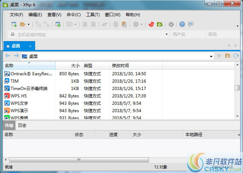Click the transfer pane horizontal scrollbar thumb
The width and height of the screenshot is (243, 173).
[79, 160]
